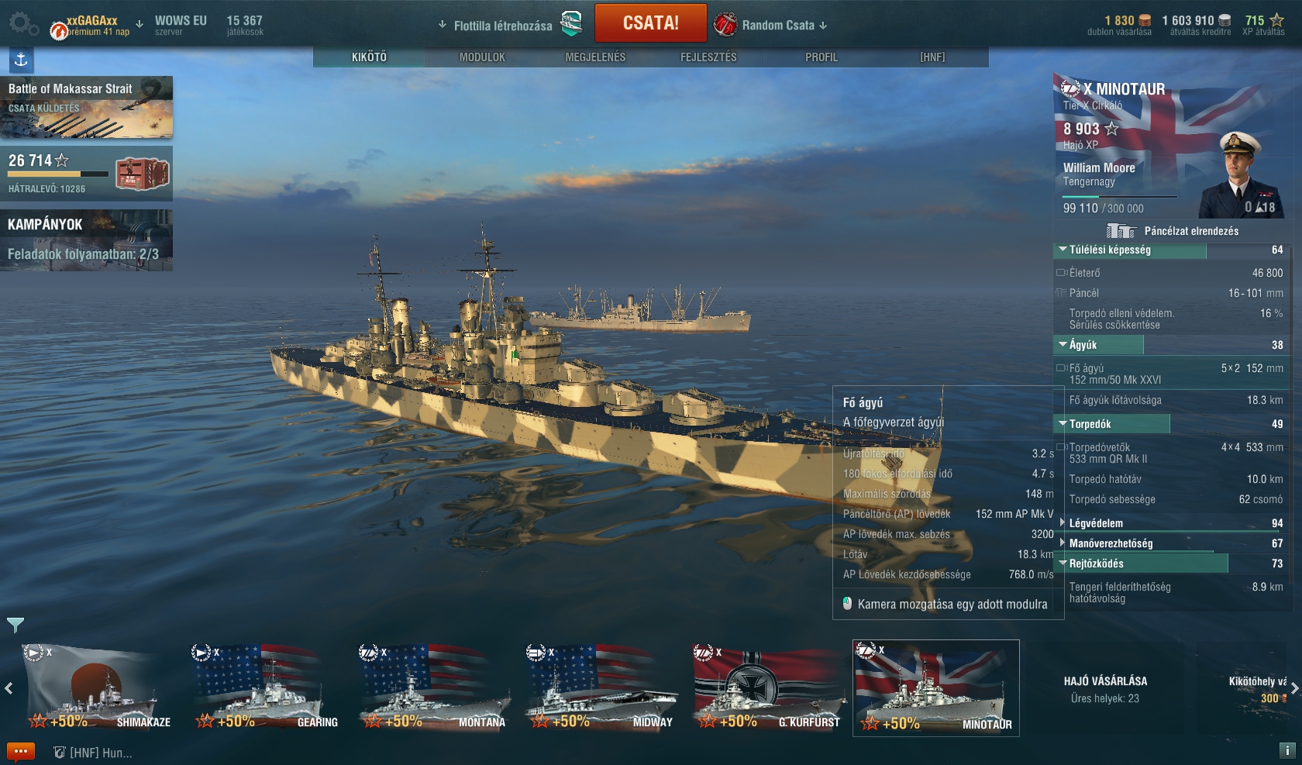Start battle with the CSATA! button
This screenshot has height=765, width=1302.
651,23
